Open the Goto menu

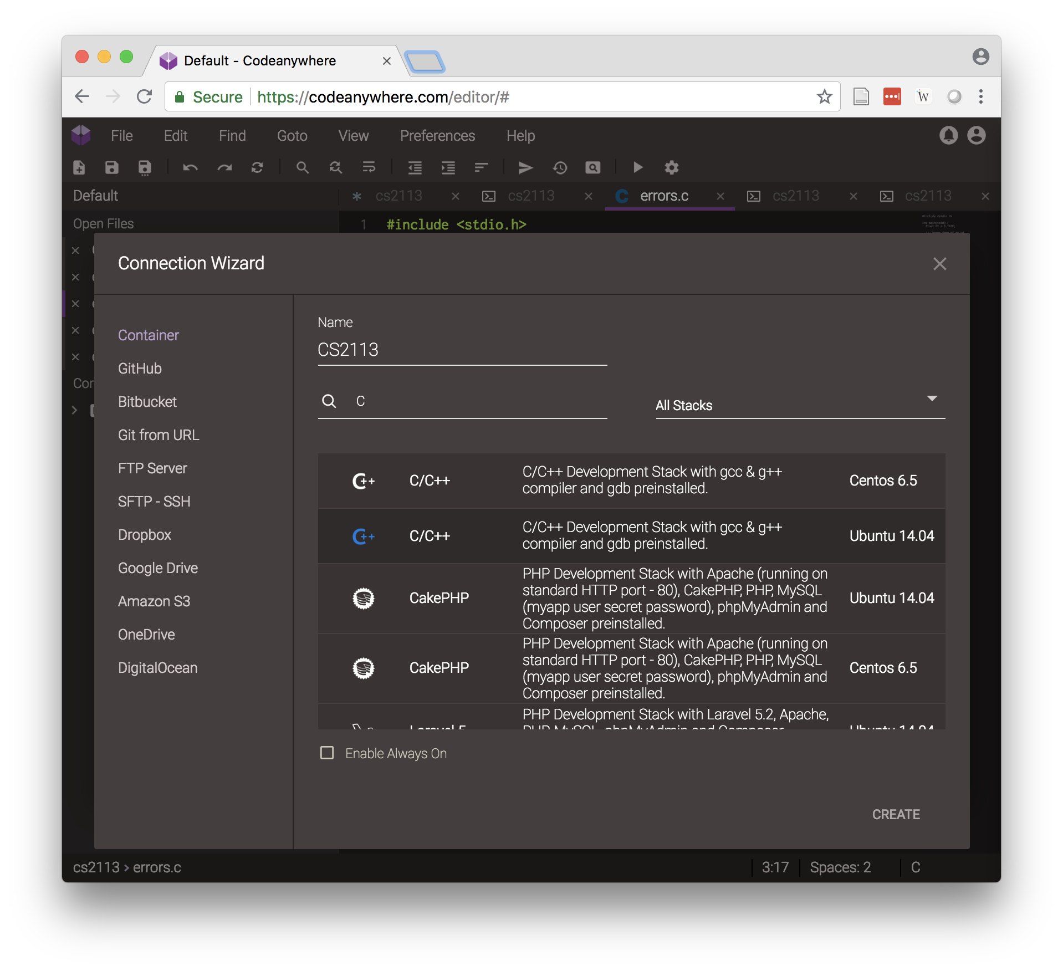pyautogui.click(x=292, y=136)
